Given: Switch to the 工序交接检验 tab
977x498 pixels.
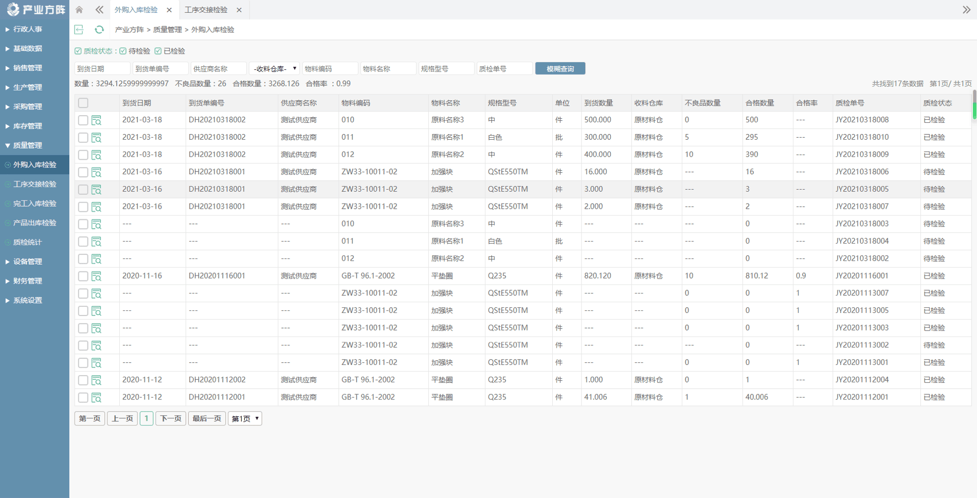Looking at the screenshot, I should pyautogui.click(x=206, y=10).
